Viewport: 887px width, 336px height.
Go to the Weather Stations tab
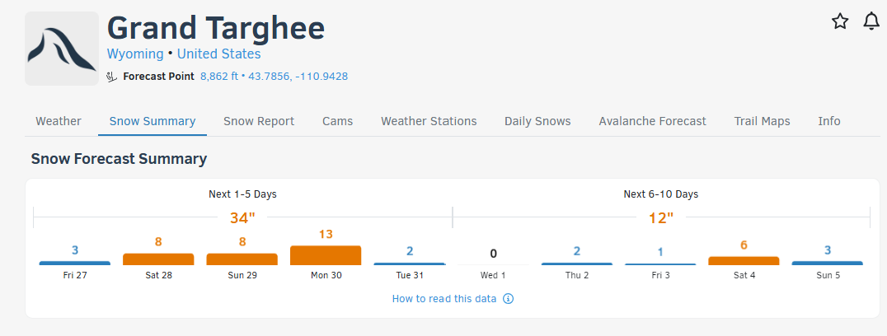pos(429,121)
